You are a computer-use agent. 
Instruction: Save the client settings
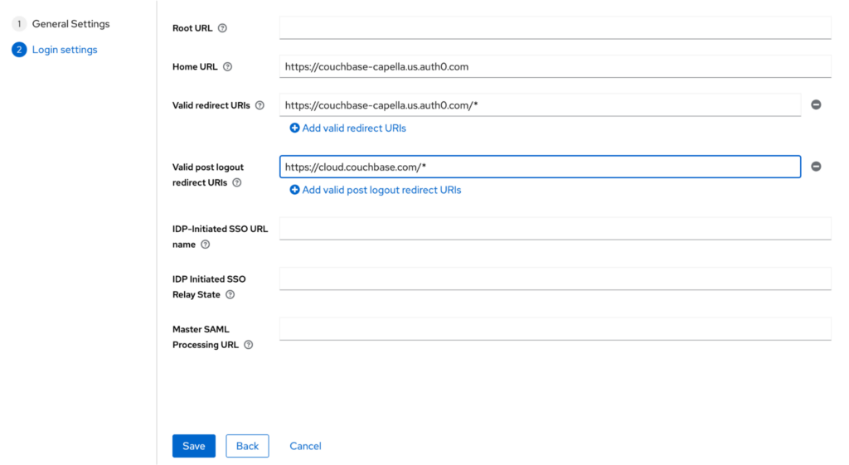coord(194,446)
